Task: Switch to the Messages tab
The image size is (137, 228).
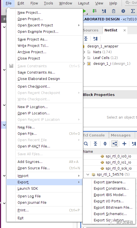Action: pos(120,135)
